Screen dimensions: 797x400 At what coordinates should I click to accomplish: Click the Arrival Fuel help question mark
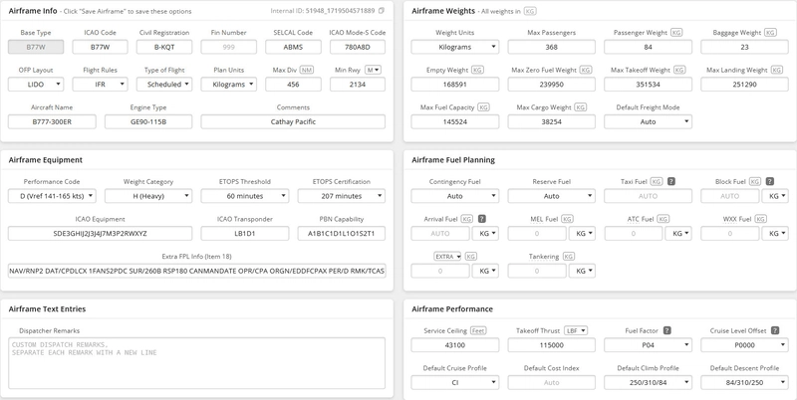[481, 219]
